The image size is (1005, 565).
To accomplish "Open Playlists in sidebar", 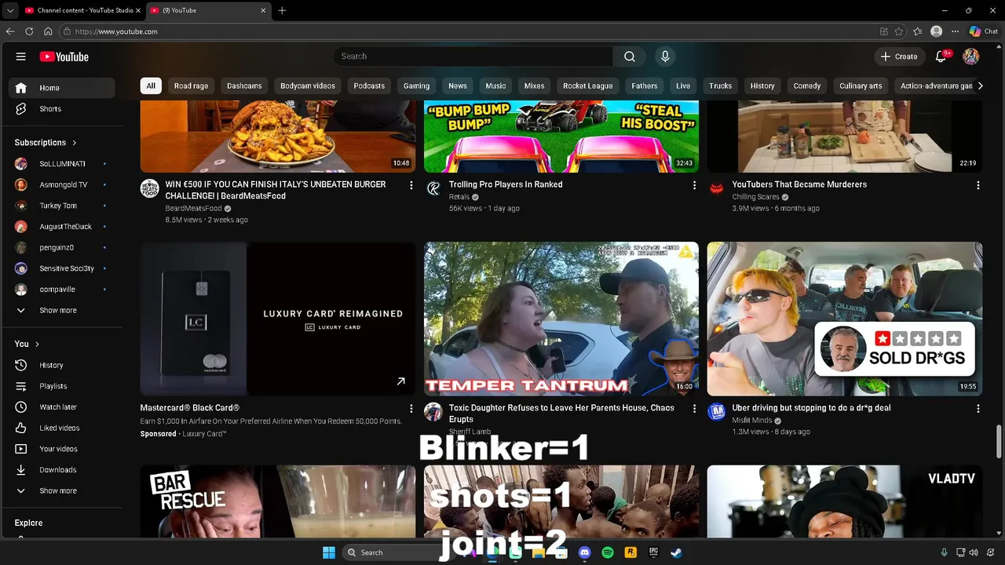I will coord(63,386).
